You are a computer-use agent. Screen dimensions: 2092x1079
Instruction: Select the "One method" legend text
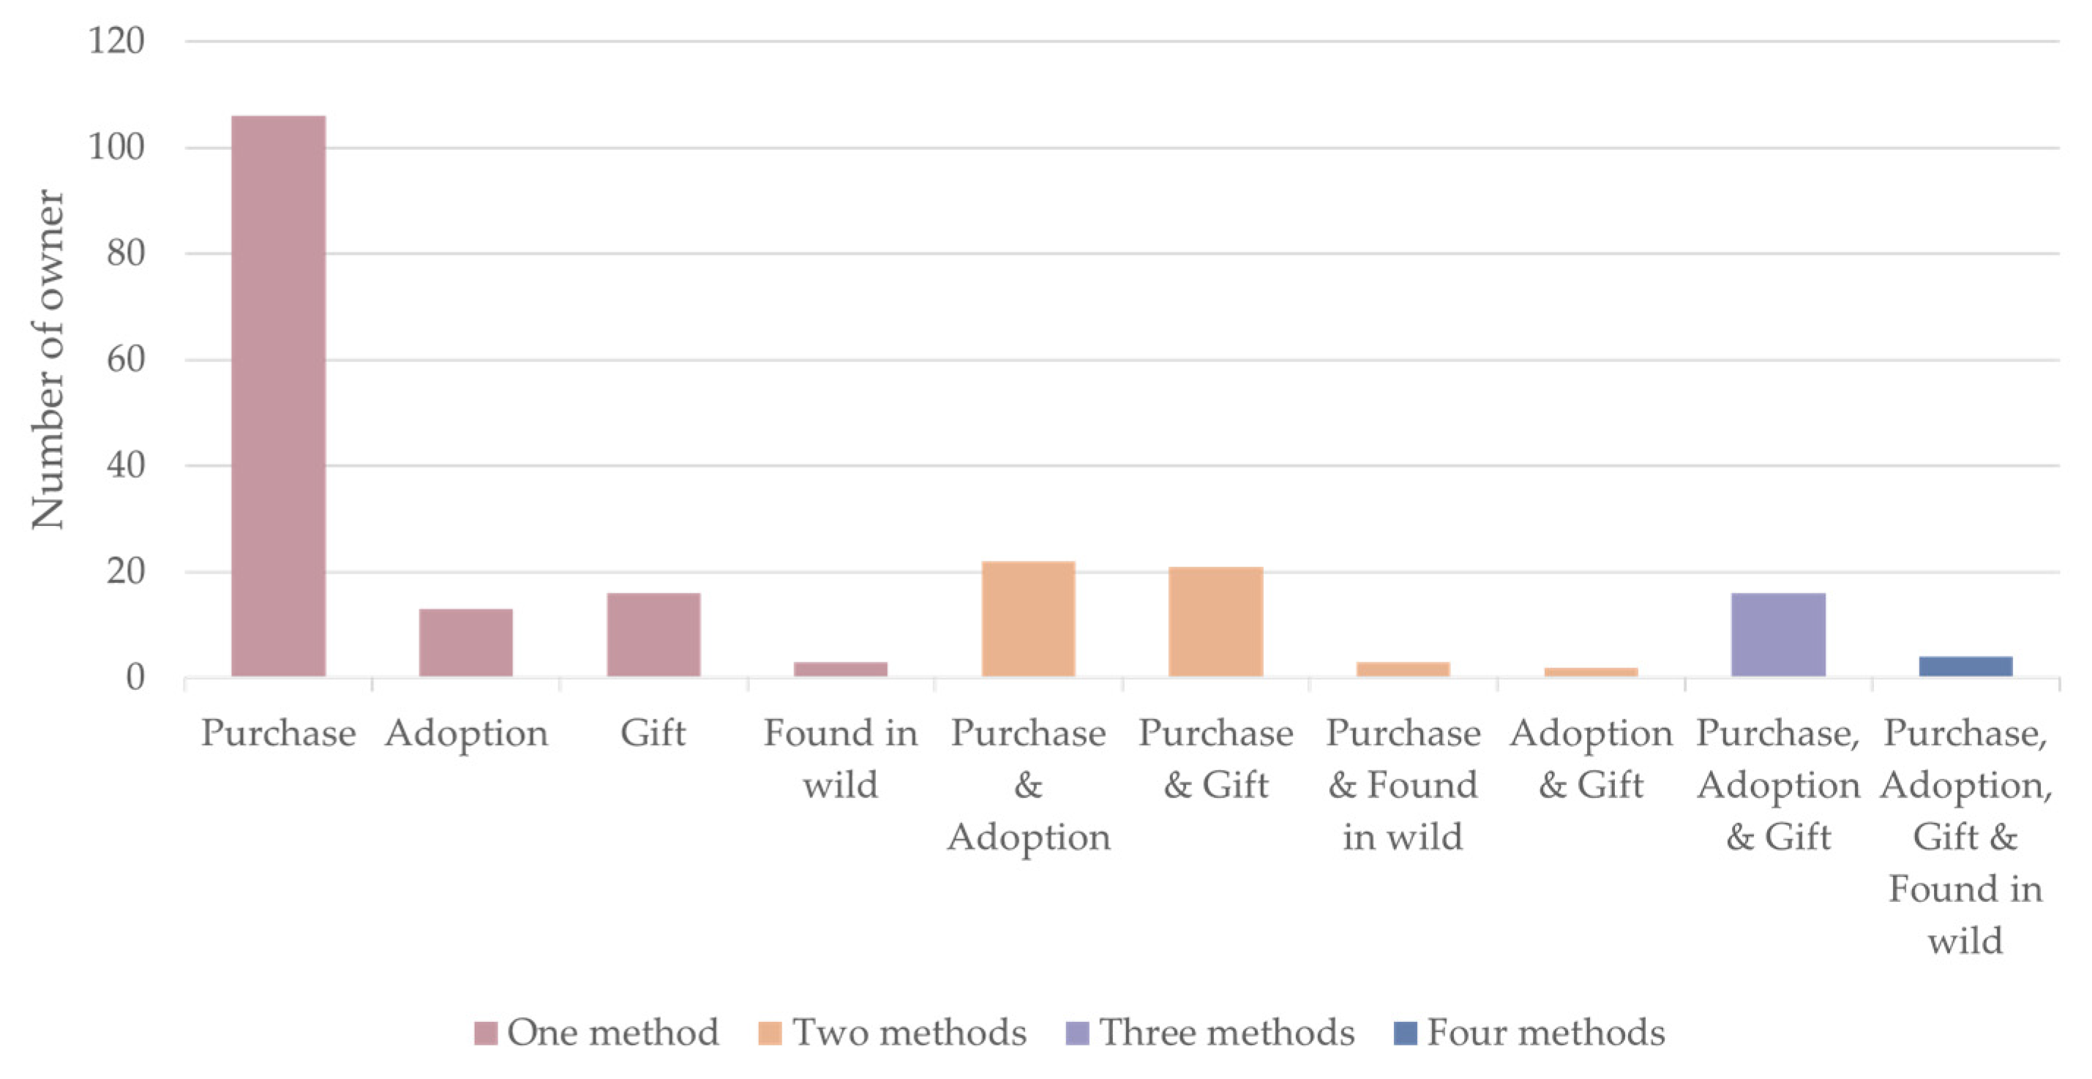(x=613, y=1033)
